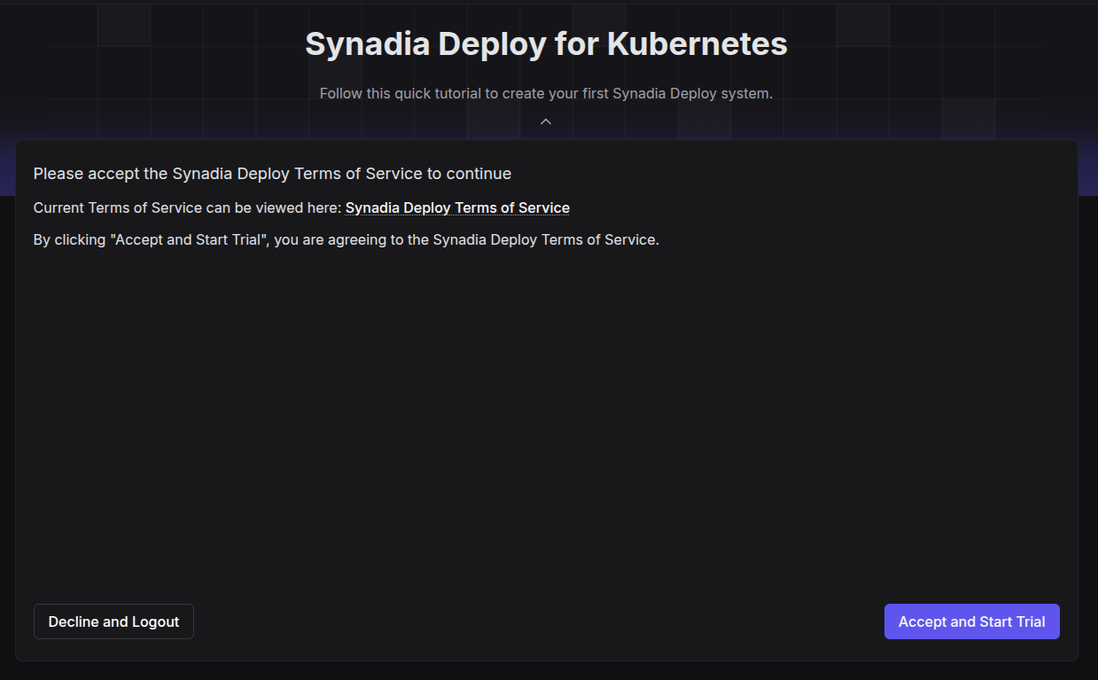
Task: Collapse the tutorial header with the chevron
Action: tap(546, 121)
